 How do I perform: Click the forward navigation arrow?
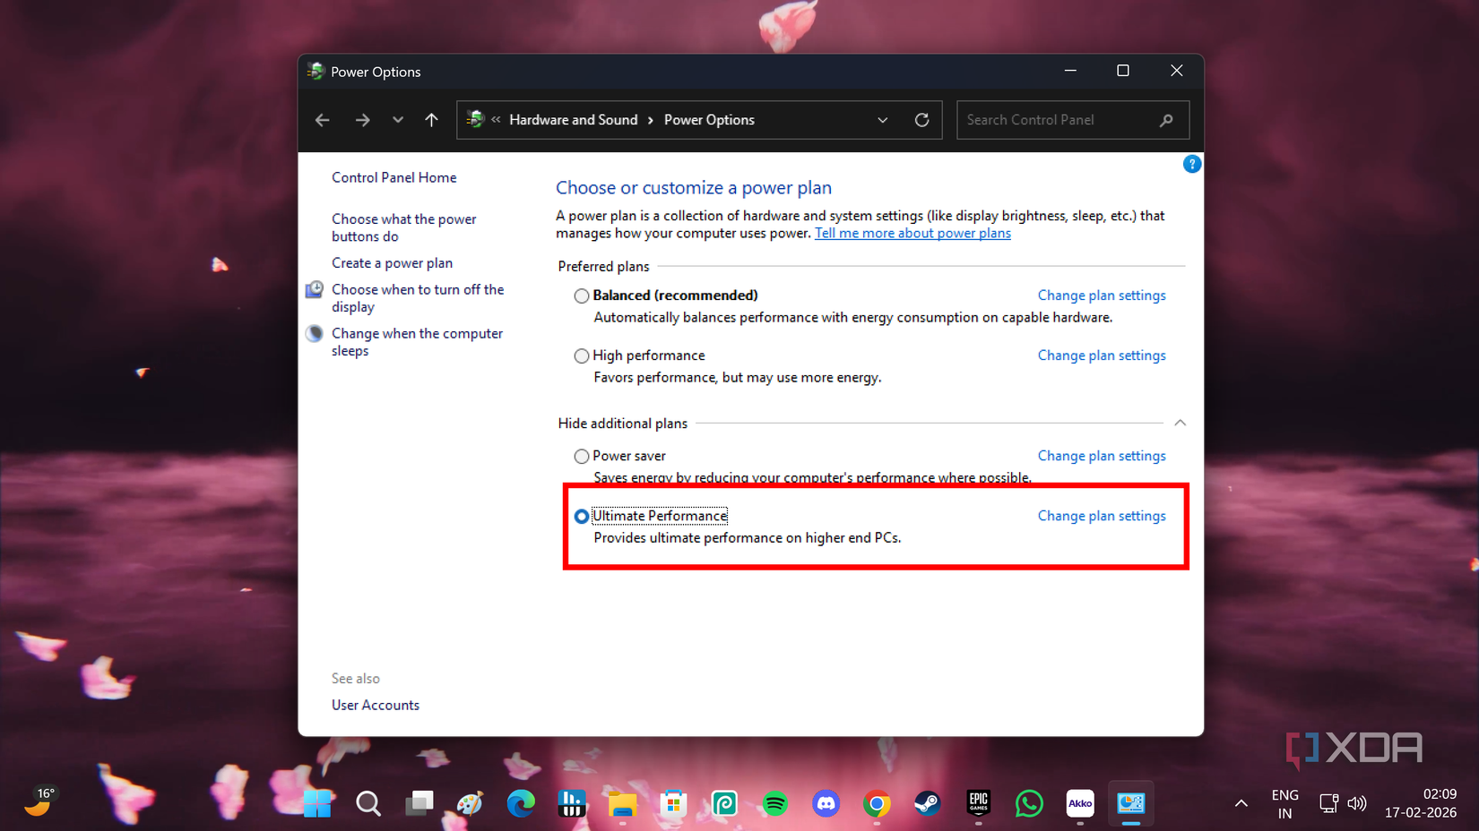[362, 120]
